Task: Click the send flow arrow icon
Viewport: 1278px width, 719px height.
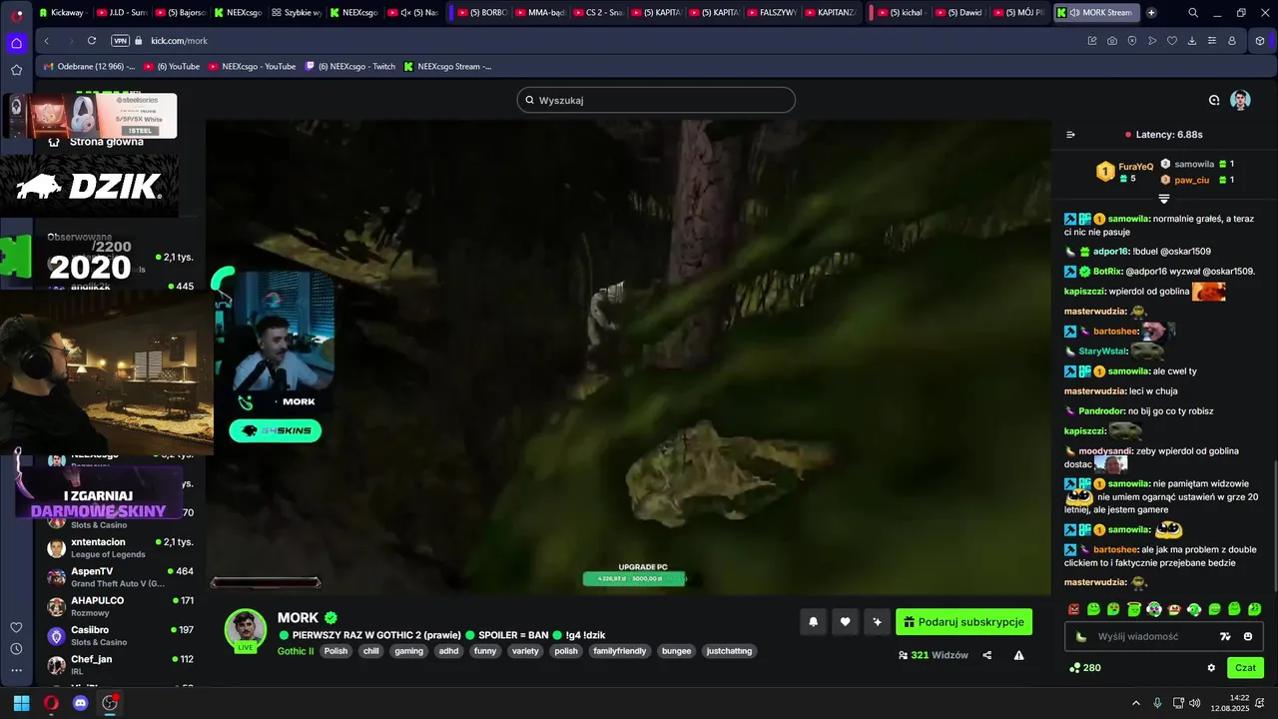Action: click(1152, 41)
